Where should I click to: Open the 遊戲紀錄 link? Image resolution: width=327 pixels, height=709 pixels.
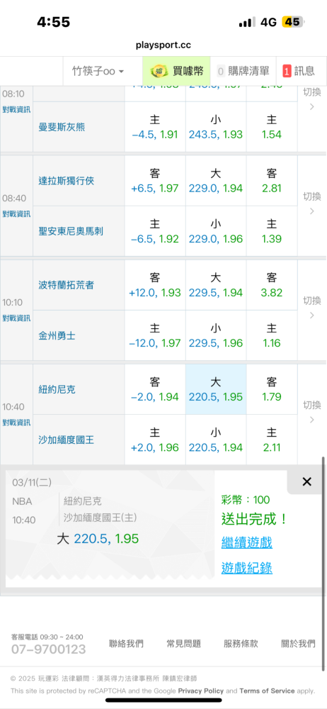coord(246,568)
